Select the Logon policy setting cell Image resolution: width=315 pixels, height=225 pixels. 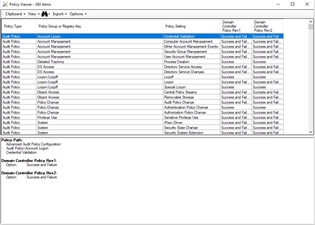[x=191, y=82]
